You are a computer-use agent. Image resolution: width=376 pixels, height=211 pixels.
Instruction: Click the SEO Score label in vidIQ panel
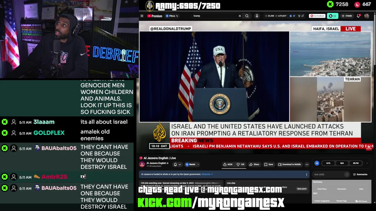tap(361, 201)
